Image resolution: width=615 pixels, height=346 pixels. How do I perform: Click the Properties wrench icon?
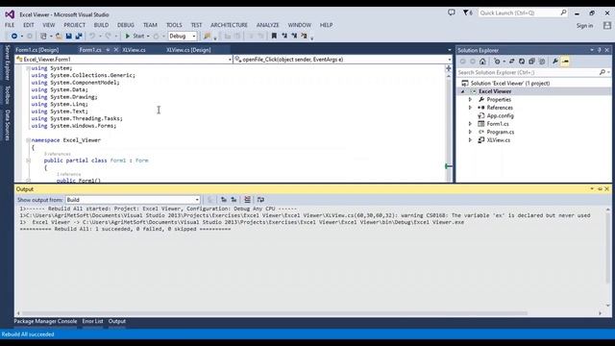[x=555, y=62]
